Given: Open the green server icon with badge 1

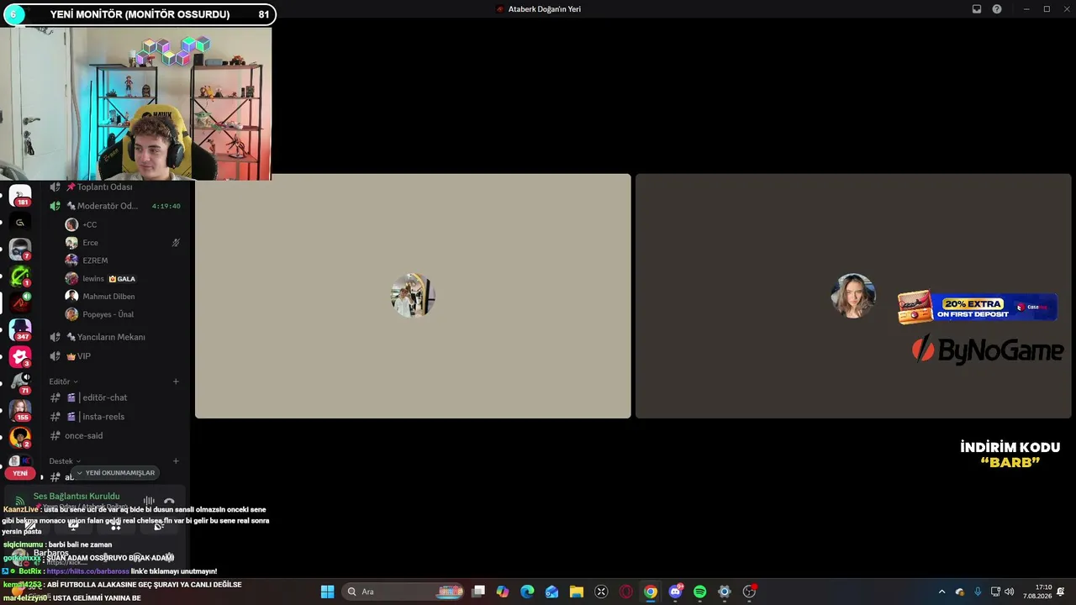Looking at the screenshot, I should [x=20, y=276].
